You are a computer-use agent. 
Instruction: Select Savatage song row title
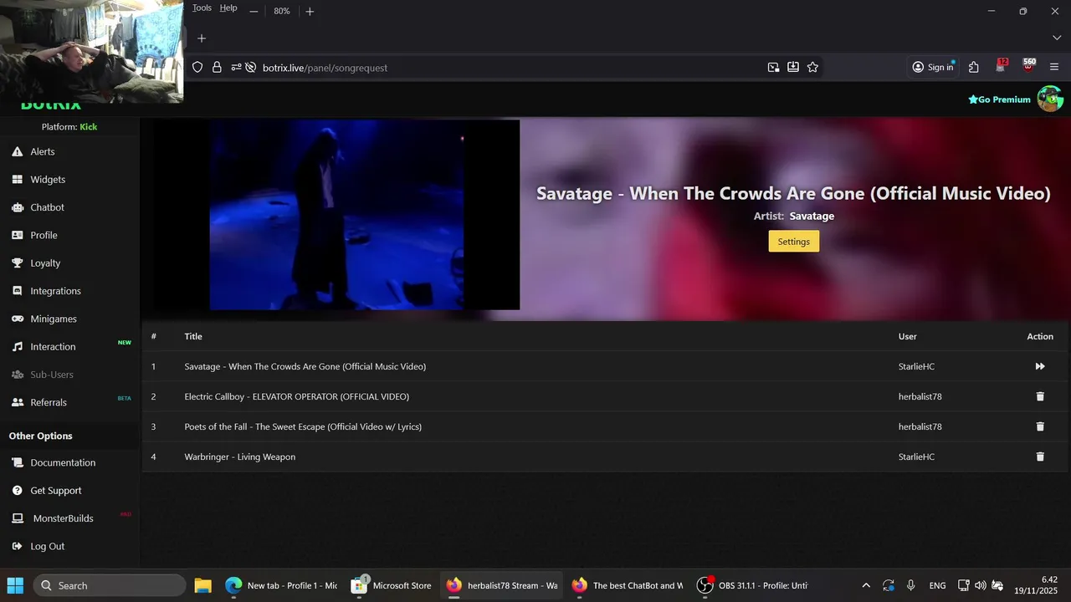pos(305,366)
